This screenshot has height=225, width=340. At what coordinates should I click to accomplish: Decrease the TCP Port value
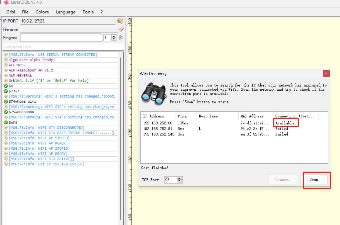[180, 181]
